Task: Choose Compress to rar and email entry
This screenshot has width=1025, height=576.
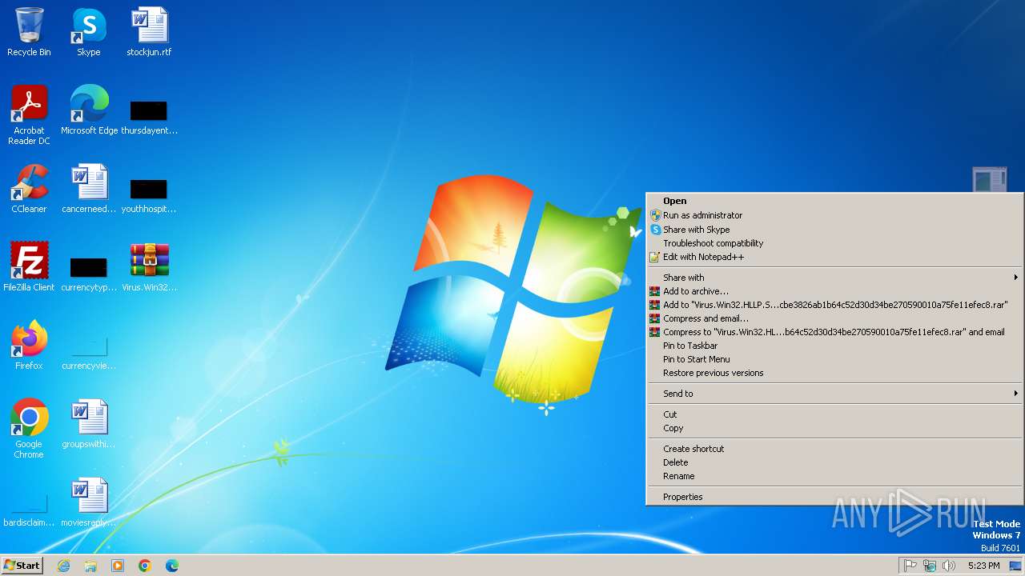Action: (834, 332)
